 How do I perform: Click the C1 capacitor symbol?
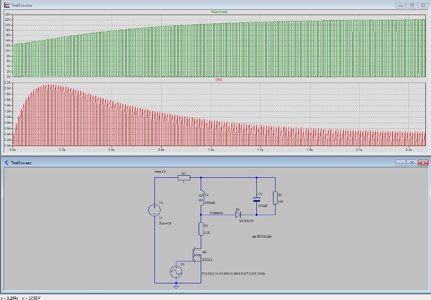pos(256,199)
